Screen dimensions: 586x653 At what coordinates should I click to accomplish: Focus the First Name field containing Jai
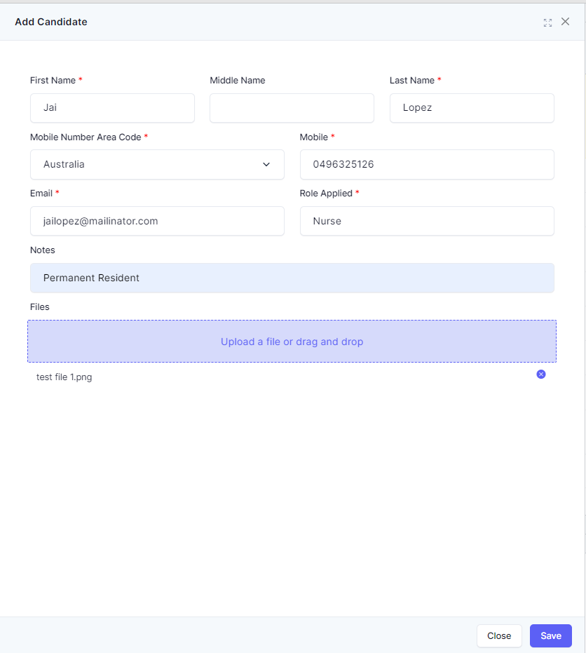pos(112,108)
